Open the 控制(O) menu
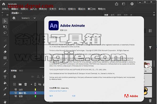The image size is (157, 104). (x=72, y=9)
